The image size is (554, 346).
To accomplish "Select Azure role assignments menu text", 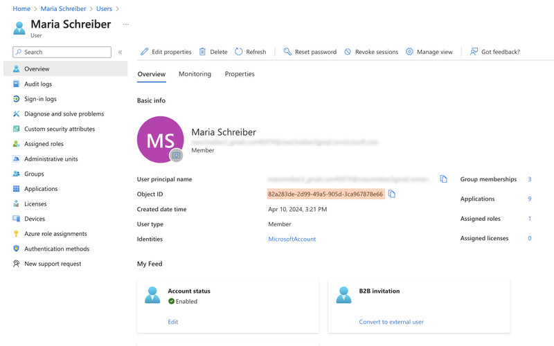I will click(x=55, y=234).
